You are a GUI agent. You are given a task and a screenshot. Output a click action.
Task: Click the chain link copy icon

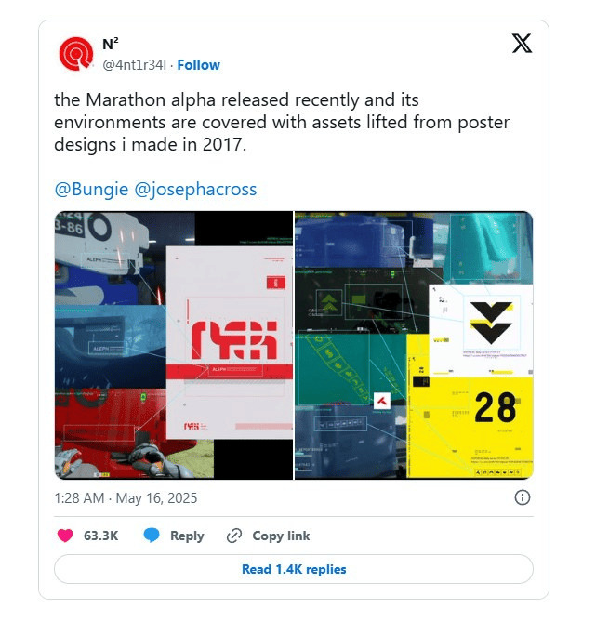tap(234, 536)
